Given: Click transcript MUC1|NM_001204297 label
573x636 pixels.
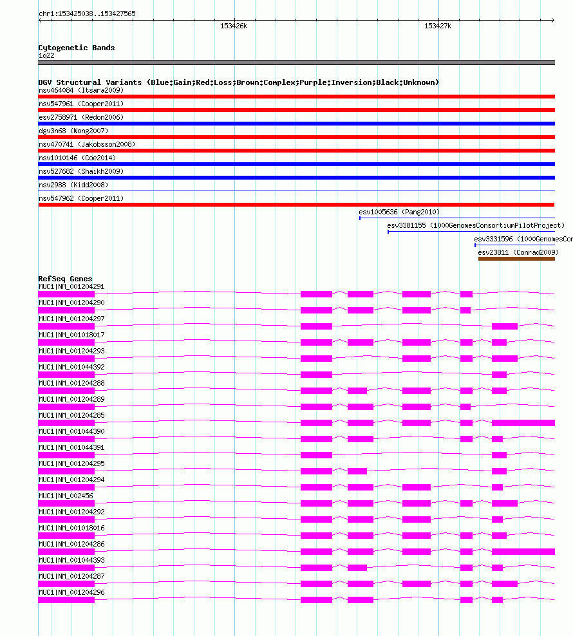Looking at the screenshot, I should click(x=71, y=319).
